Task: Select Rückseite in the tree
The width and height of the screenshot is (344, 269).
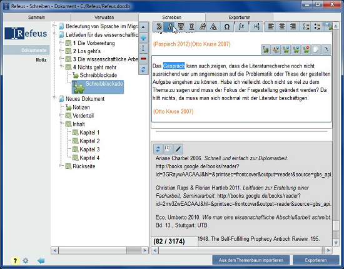Action: coord(80,166)
